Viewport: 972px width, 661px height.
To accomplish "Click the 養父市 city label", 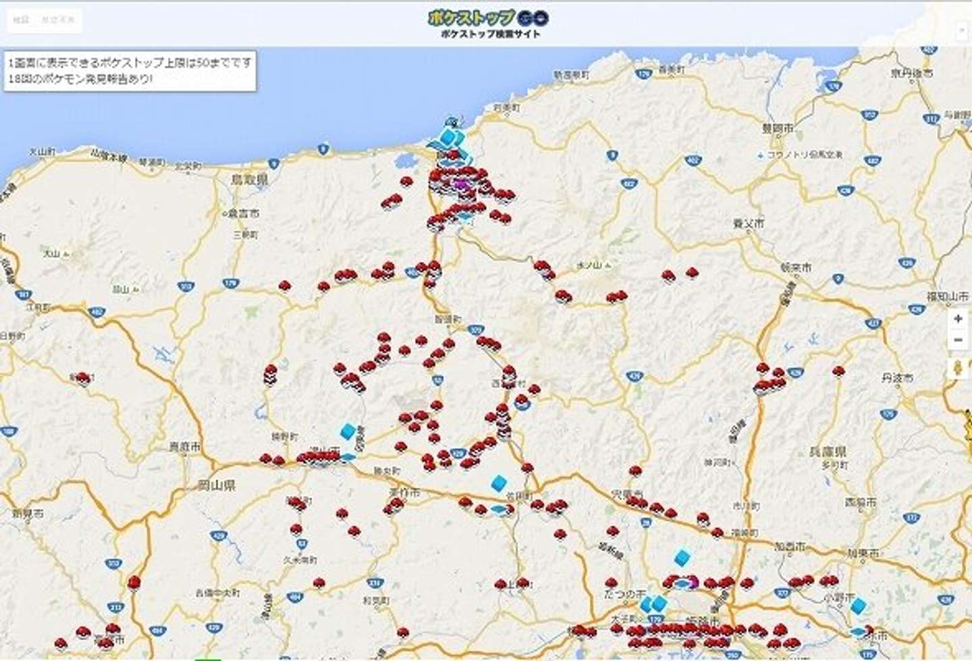I will [749, 223].
